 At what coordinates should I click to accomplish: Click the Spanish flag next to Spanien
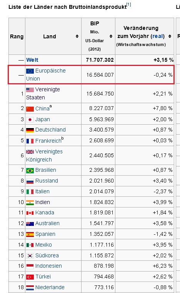pyautogui.click(x=30, y=234)
